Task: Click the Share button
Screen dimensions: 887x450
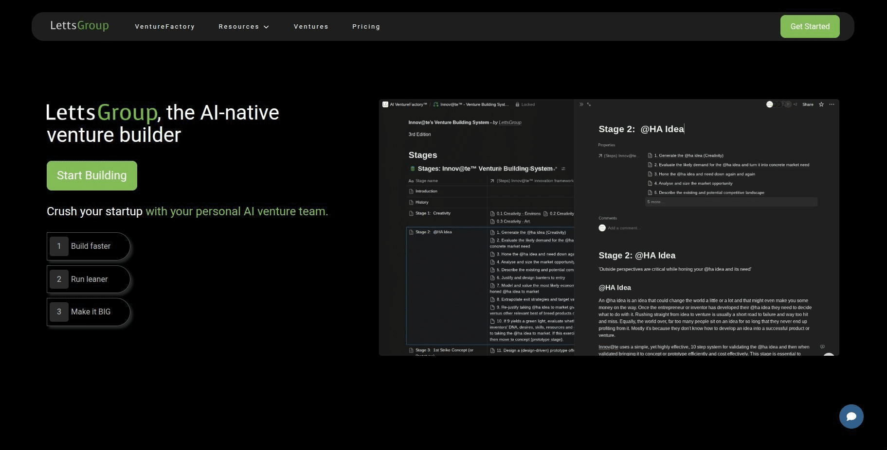Action: [x=808, y=104]
